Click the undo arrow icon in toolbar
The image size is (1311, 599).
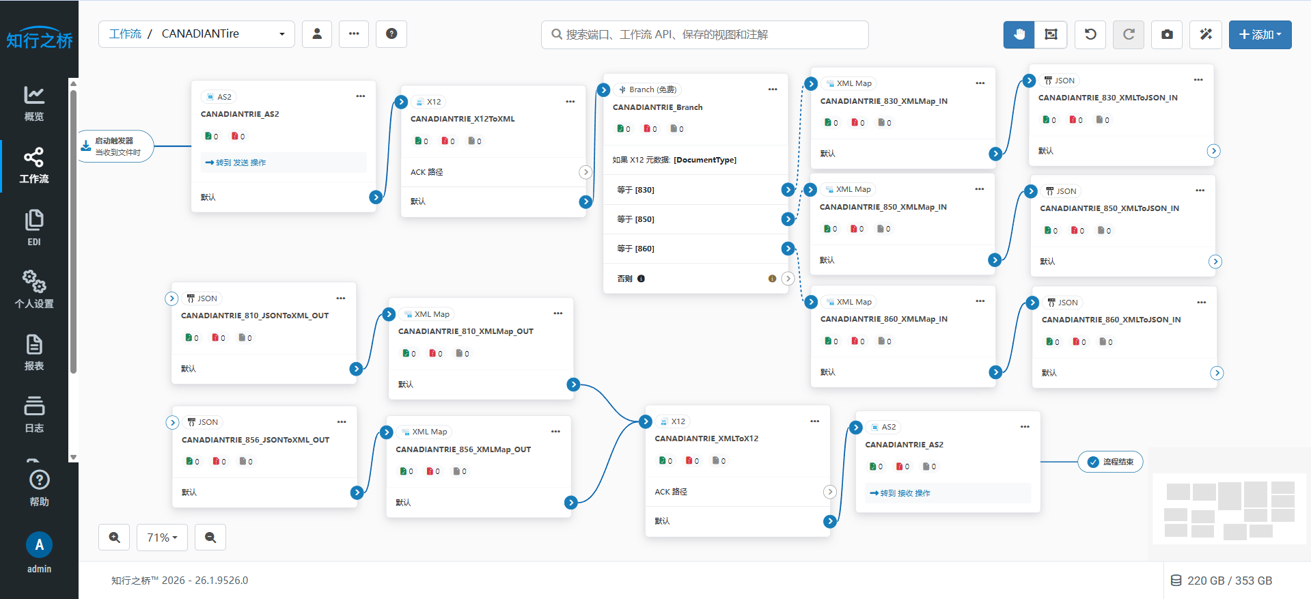pos(1090,34)
